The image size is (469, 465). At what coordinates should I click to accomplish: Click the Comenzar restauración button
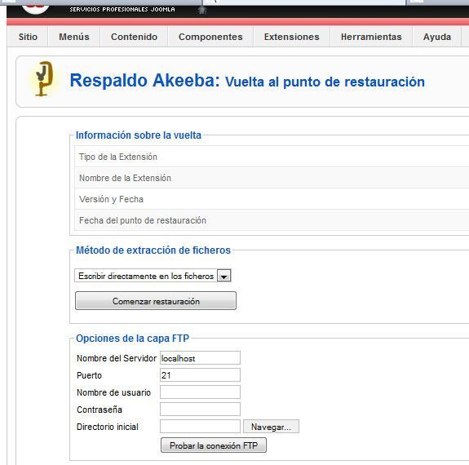coord(156,301)
